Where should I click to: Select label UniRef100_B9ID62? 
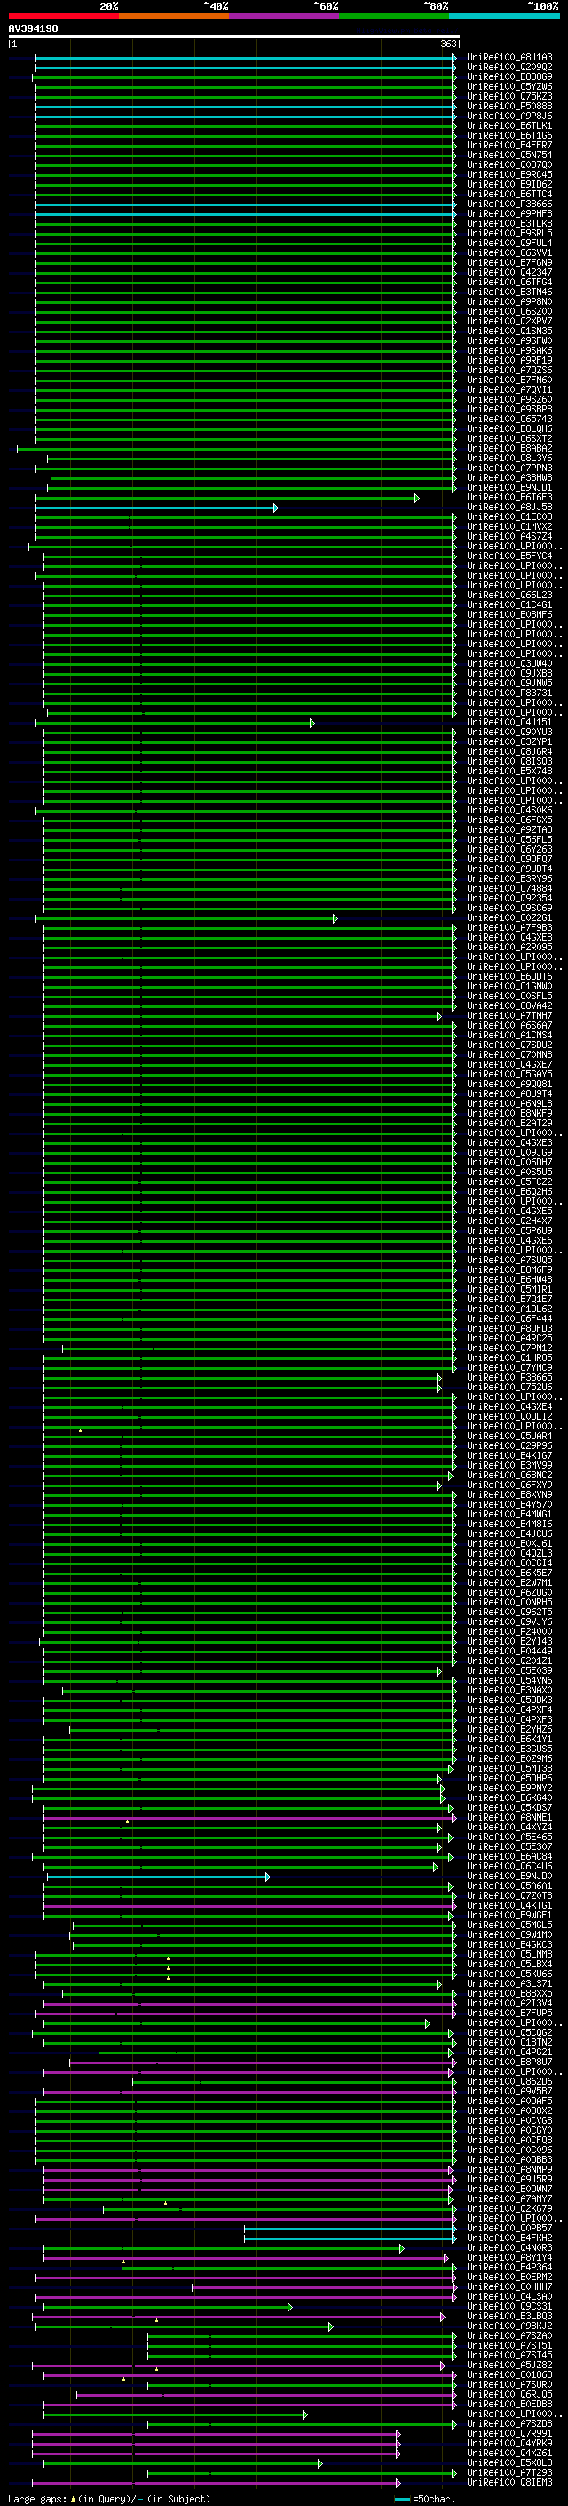509,185
